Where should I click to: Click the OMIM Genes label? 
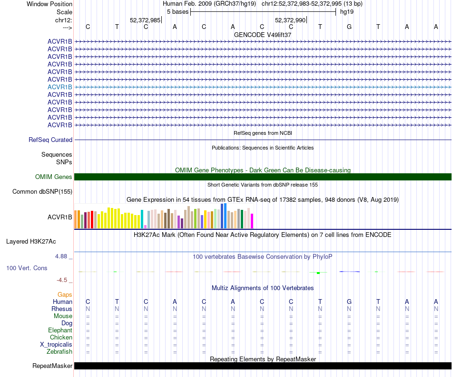[53, 177]
